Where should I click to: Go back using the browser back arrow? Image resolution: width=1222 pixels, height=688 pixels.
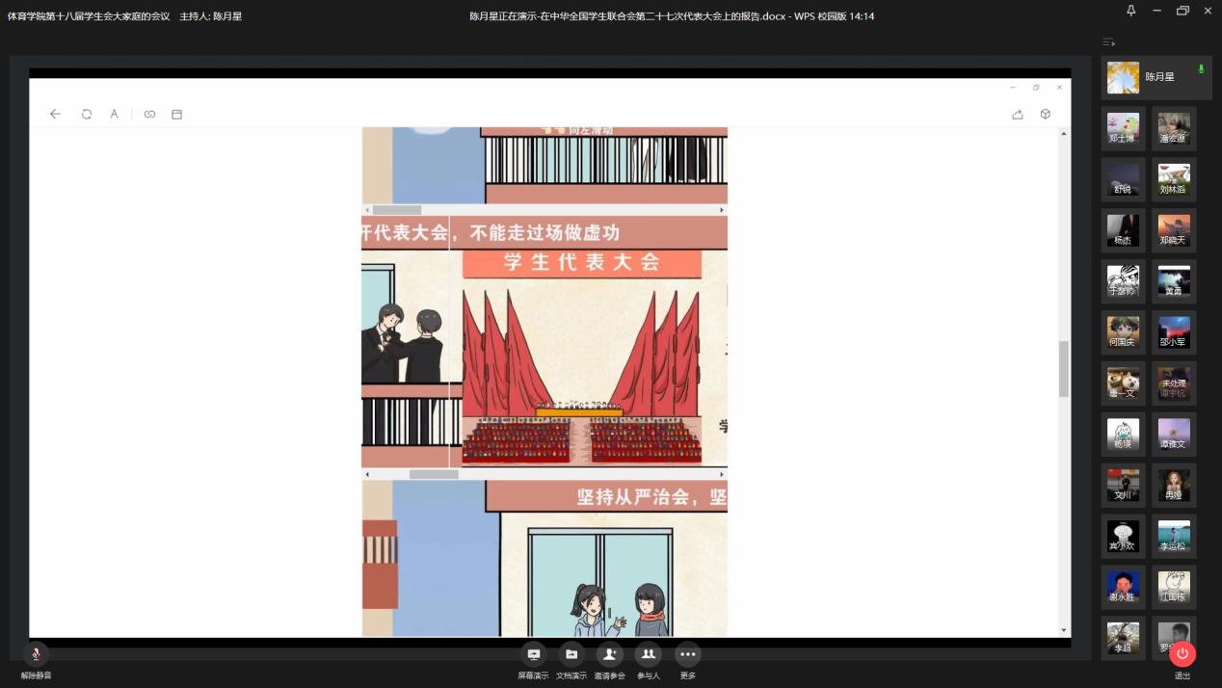pos(55,114)
